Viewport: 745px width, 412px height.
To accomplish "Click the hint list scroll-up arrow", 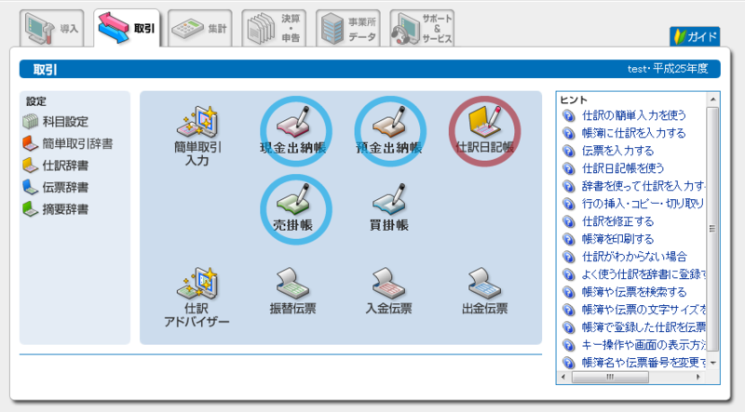I will coord(712,100).
